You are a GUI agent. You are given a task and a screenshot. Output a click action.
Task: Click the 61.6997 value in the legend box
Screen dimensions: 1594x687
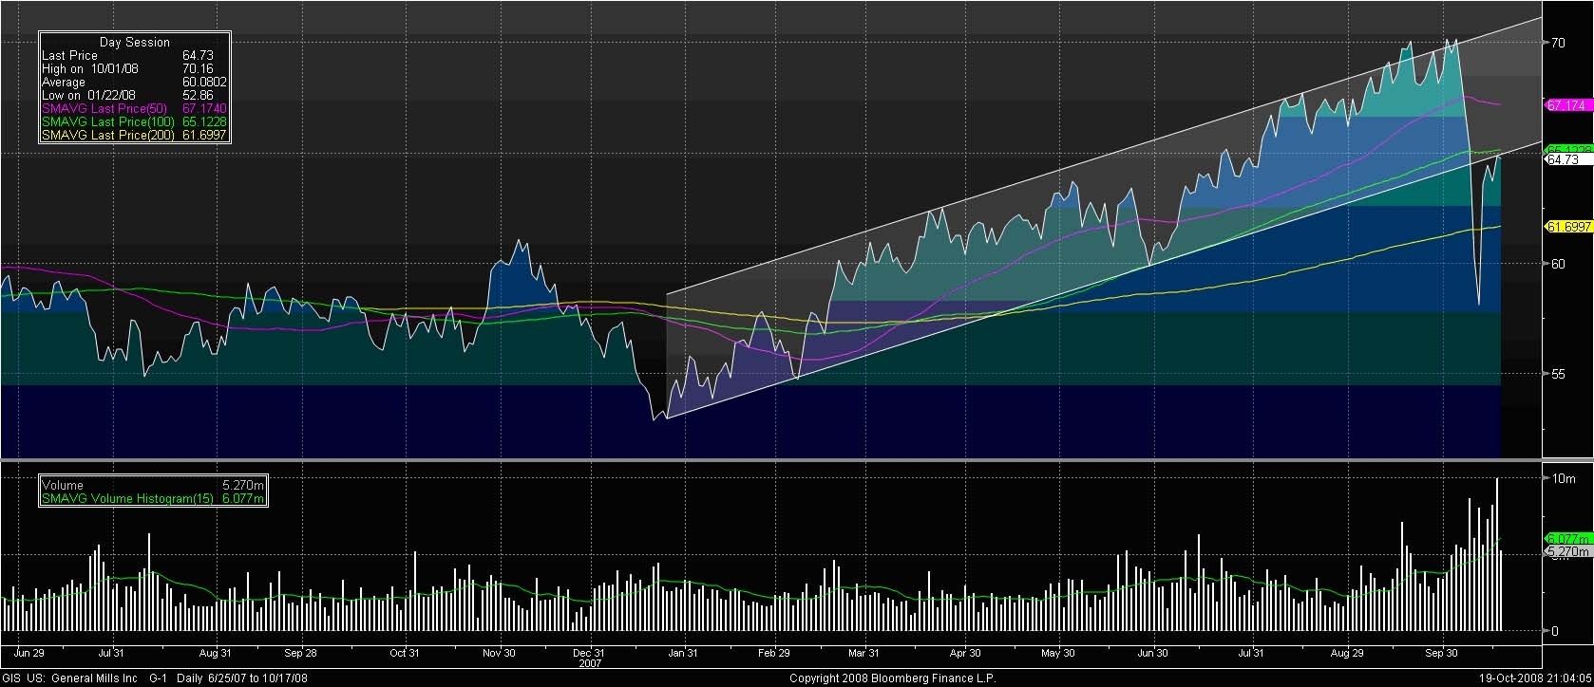(x=205, y=136)
